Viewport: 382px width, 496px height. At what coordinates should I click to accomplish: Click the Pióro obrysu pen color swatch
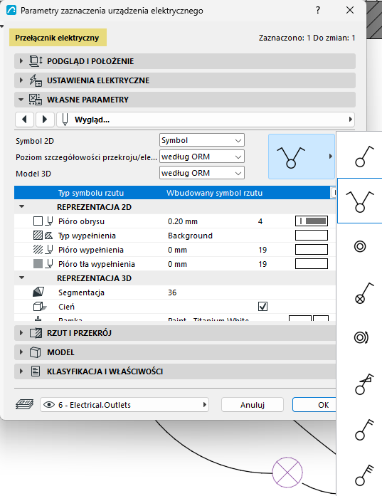pyautogui.click(x=312, y=221)
